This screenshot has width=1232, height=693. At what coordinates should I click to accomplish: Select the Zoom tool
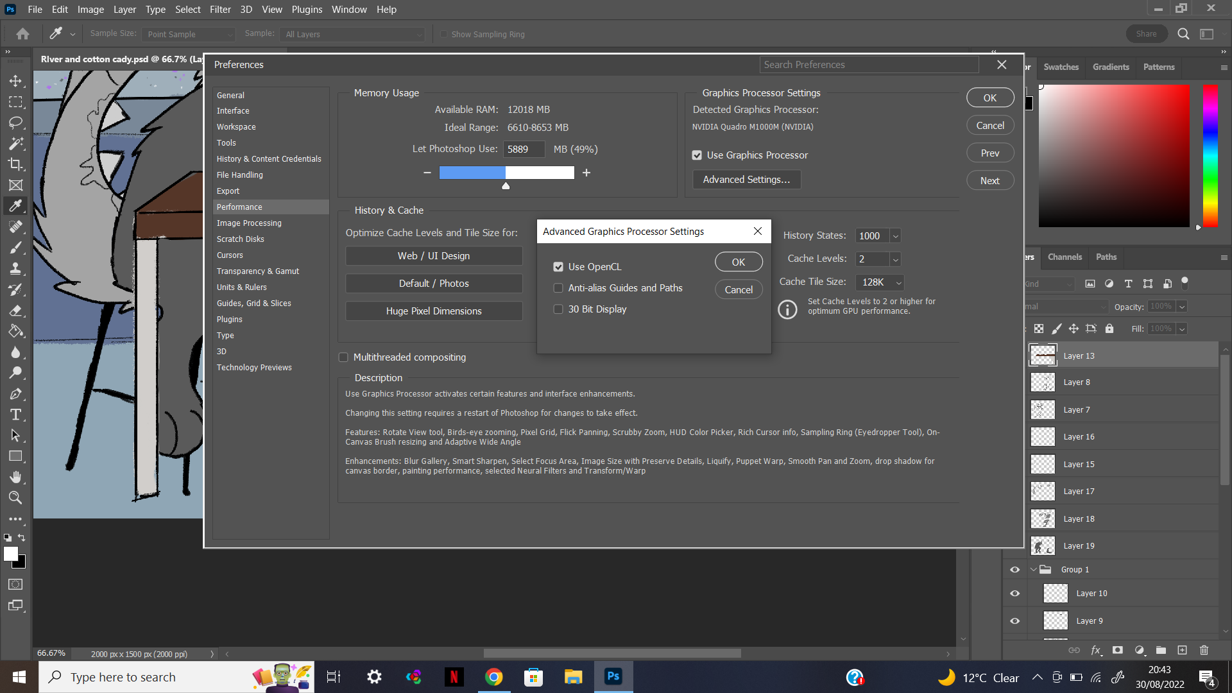click(16, 497)
